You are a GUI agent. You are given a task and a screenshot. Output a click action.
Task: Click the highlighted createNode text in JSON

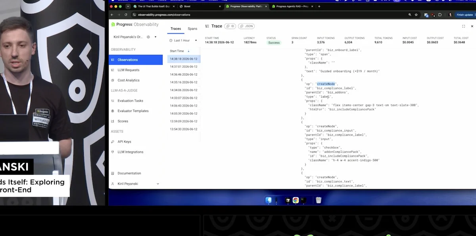(x=326, y=84)
